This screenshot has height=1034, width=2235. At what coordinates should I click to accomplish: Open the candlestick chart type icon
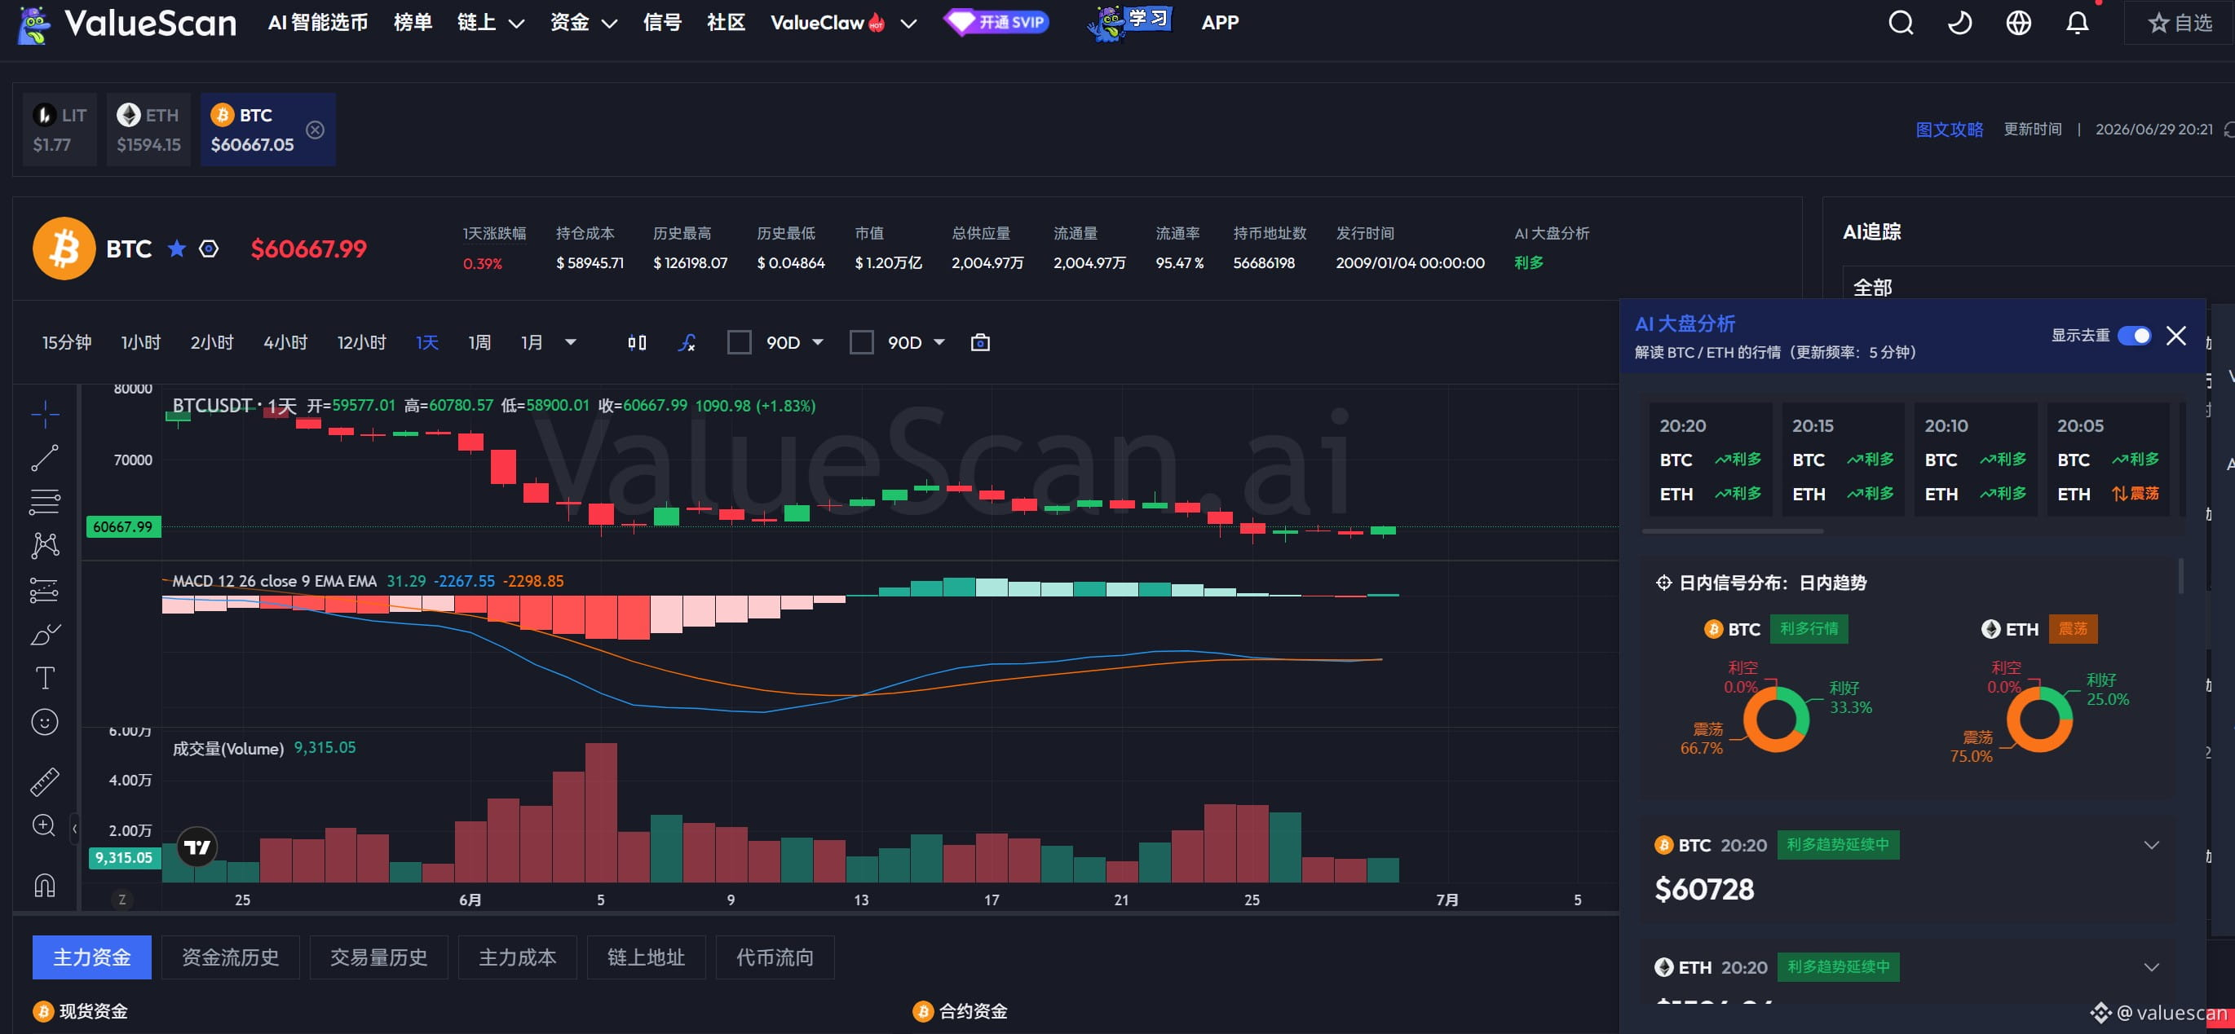637,342
